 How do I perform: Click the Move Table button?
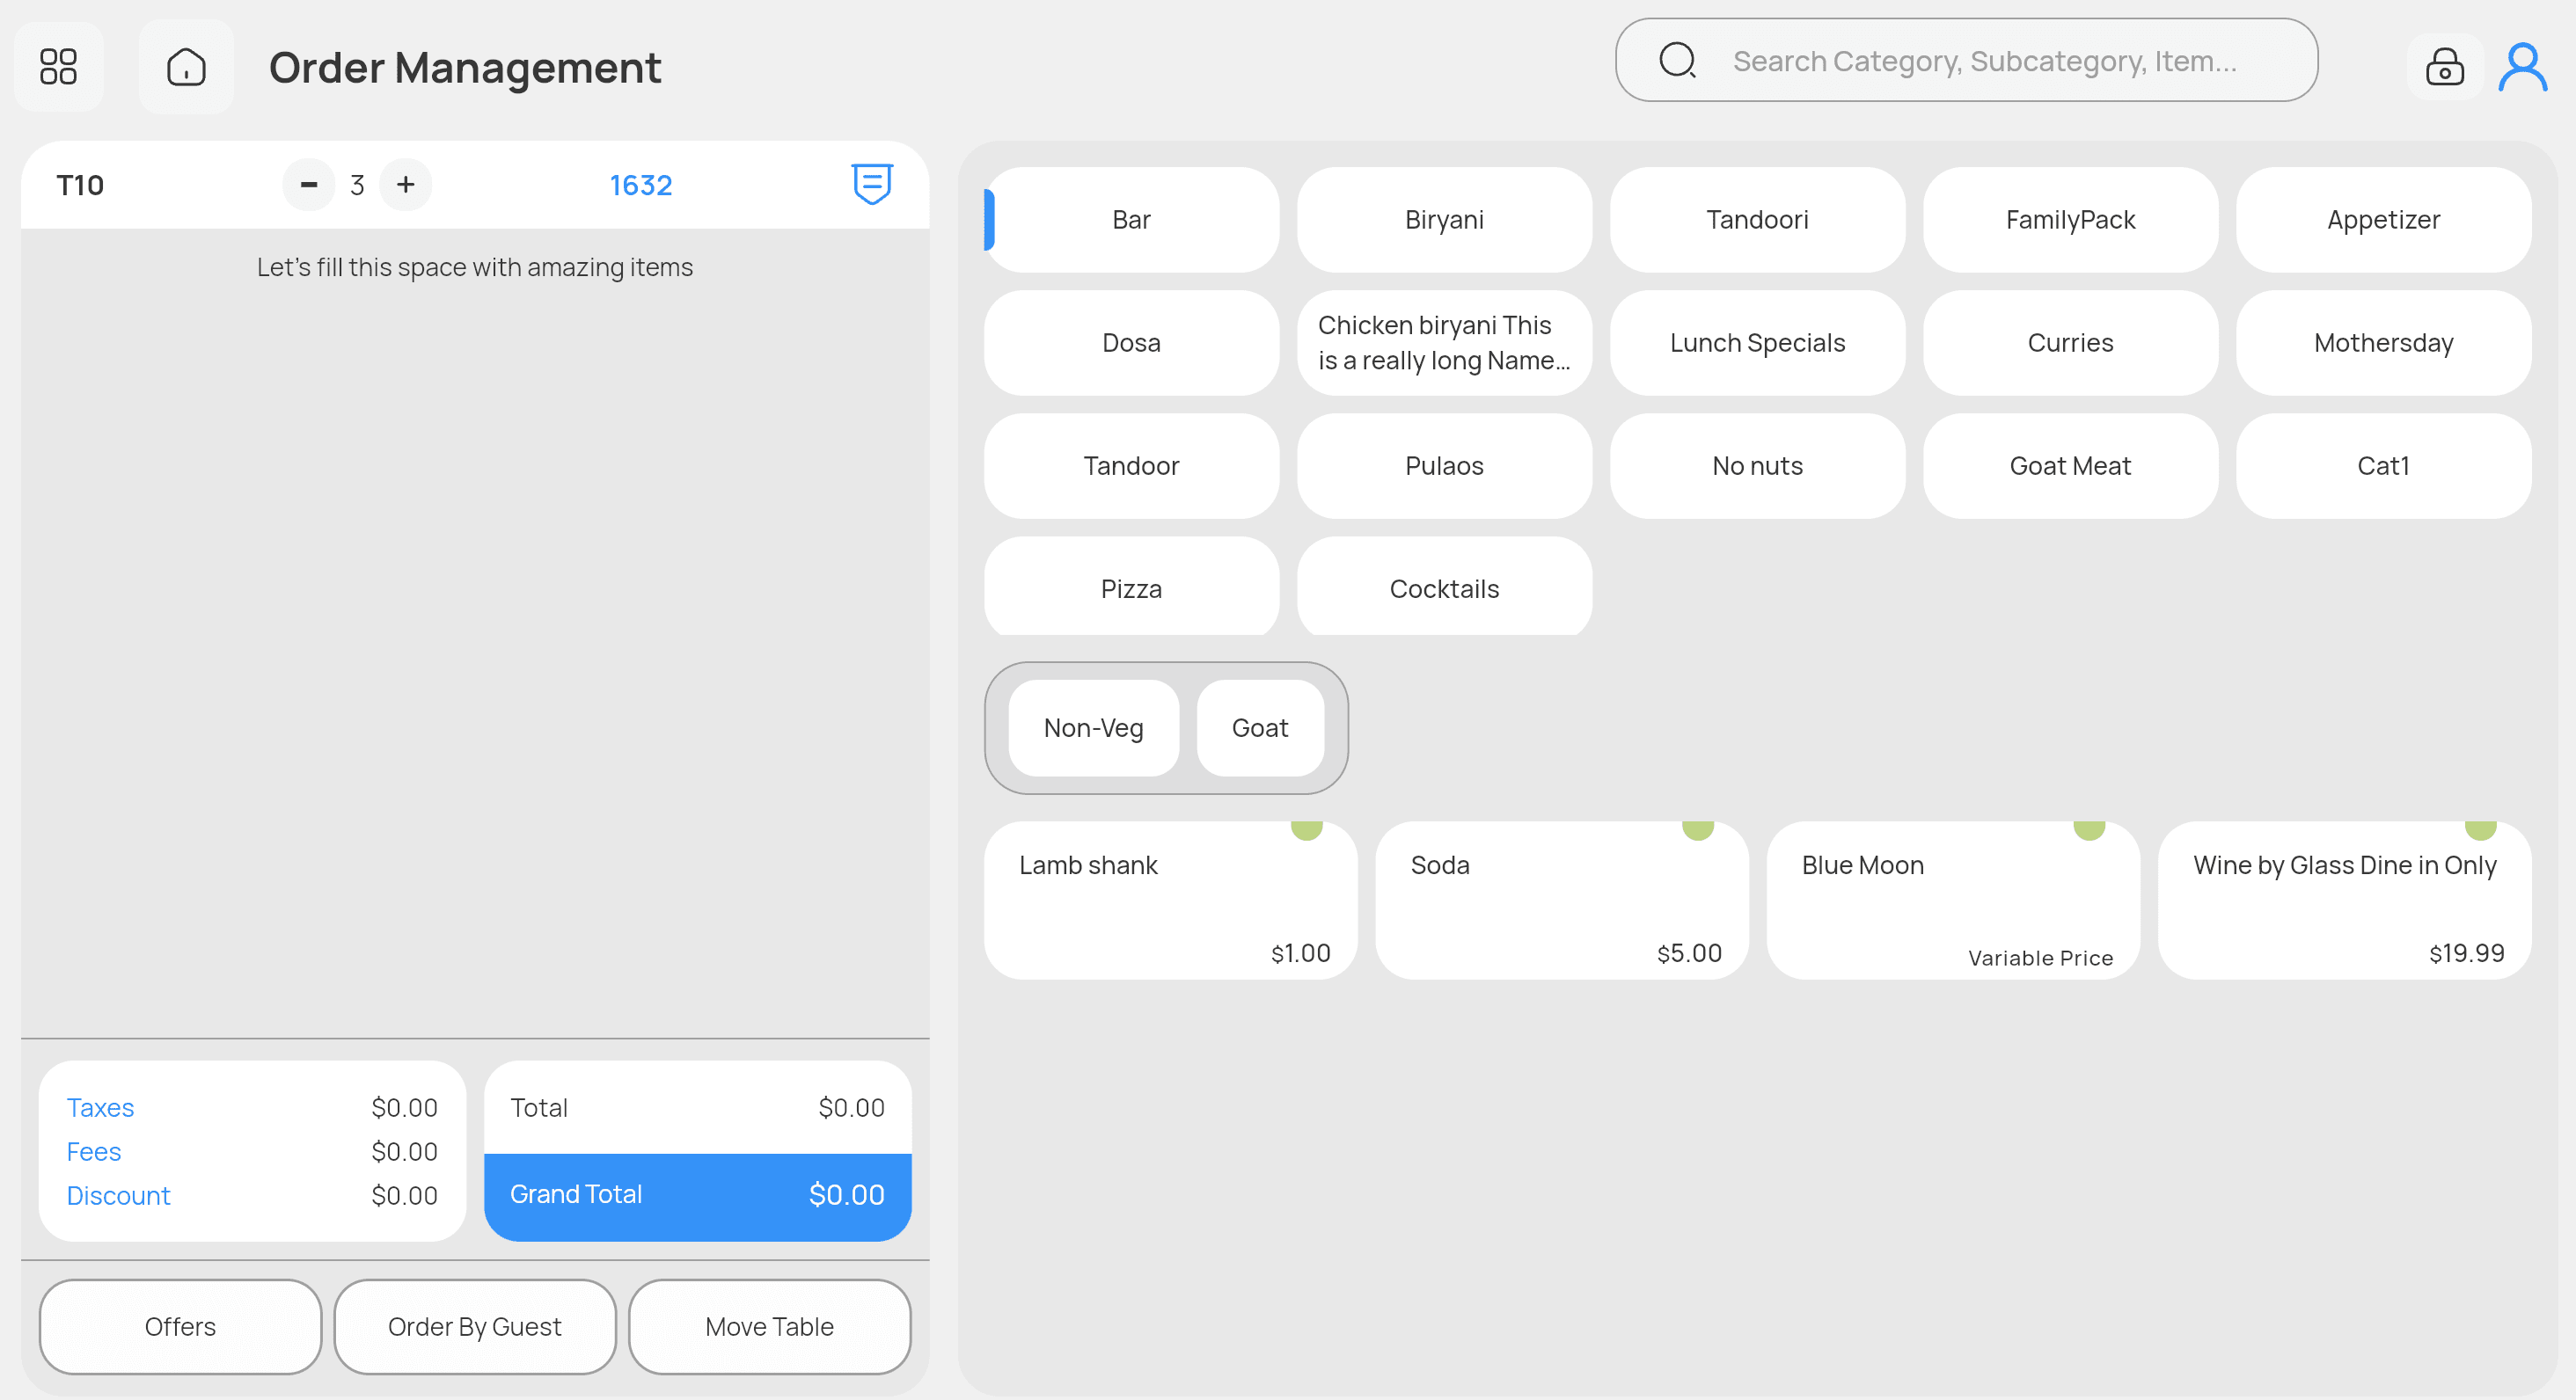point(769,1326)
